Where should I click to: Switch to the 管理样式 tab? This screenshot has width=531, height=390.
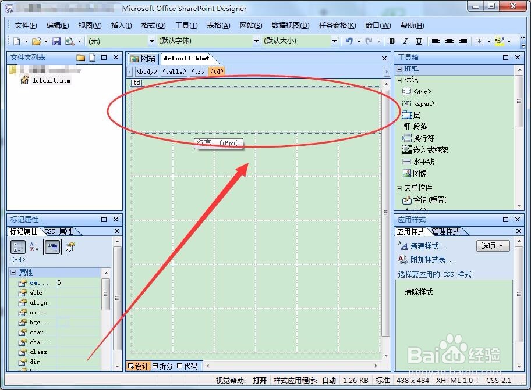point(447,231)
